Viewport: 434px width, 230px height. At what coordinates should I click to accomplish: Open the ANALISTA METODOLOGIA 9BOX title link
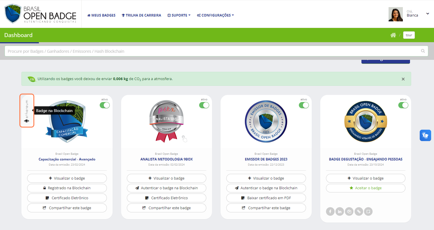[x=167, y=159]
